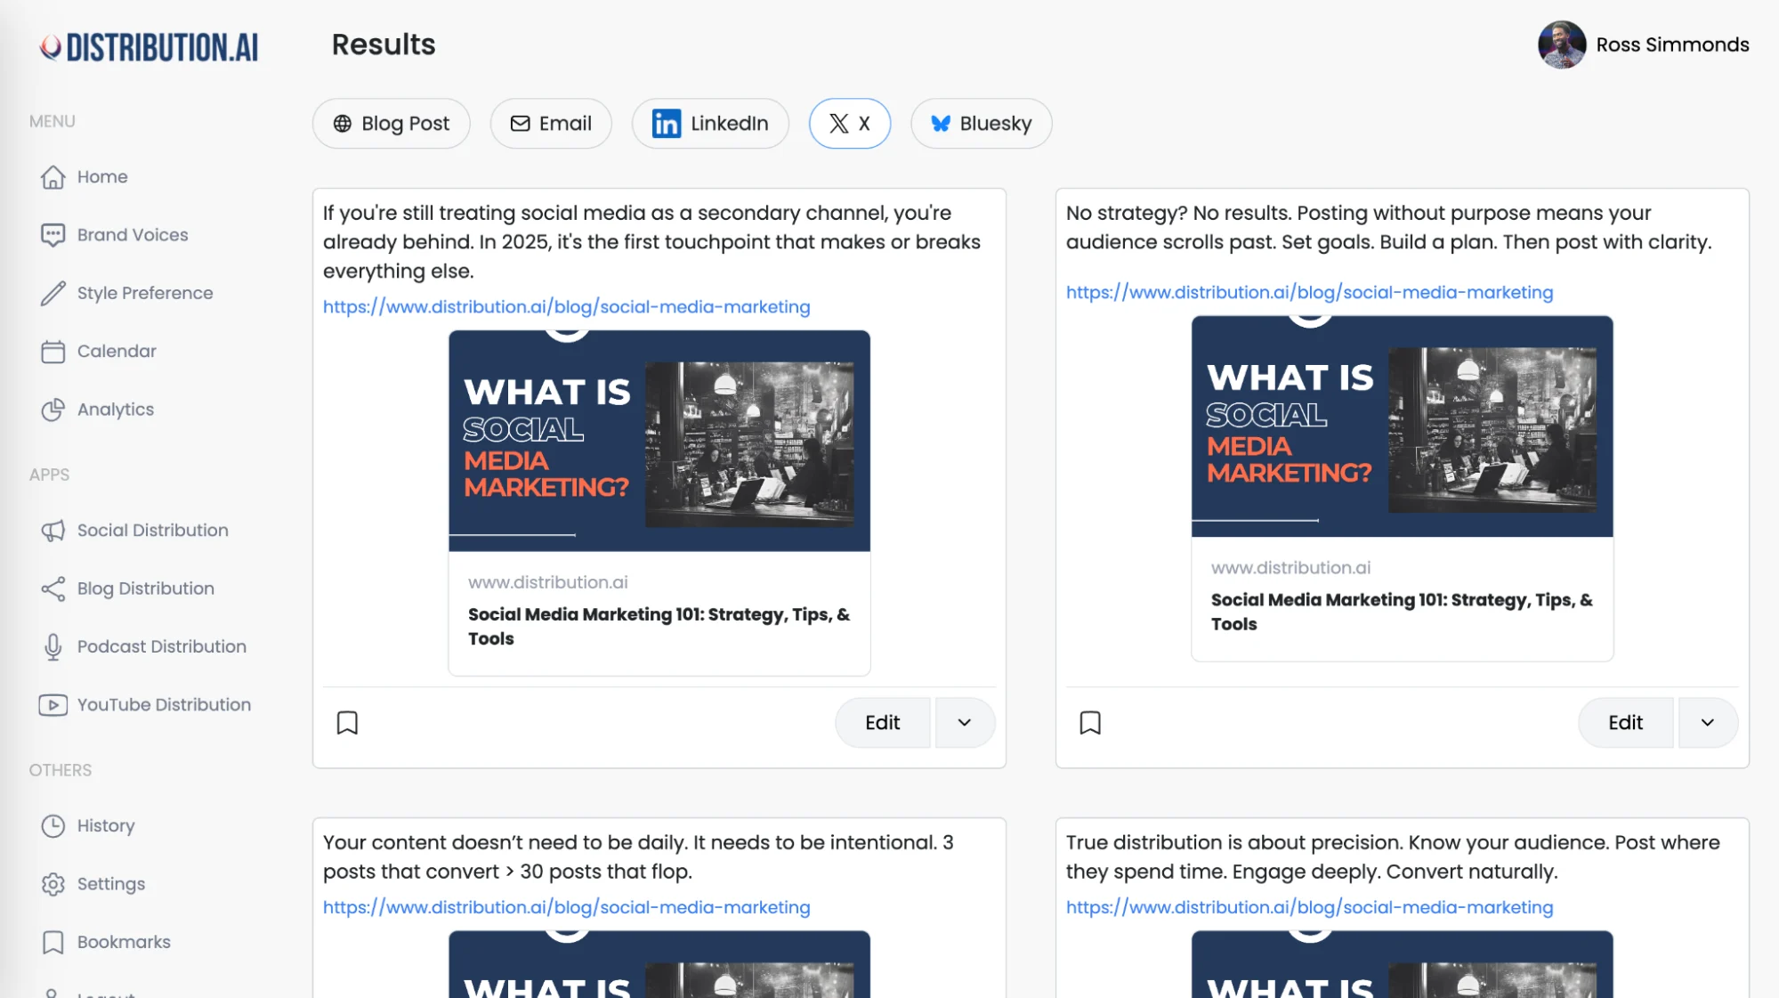Switch to the Blog Post tab
Screen dimensions: 1779x998
click(x=391, y=124)
